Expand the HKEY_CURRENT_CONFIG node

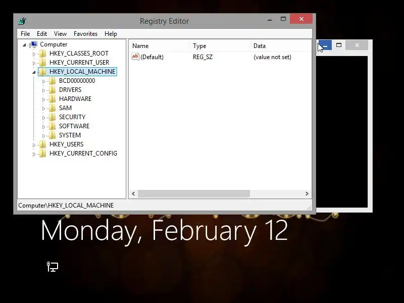[34, 155]
